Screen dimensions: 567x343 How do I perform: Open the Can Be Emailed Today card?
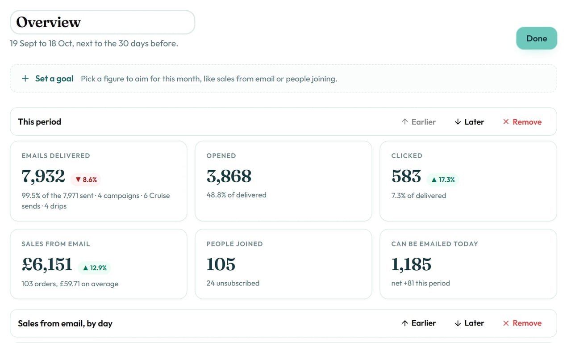click(468, 264)
